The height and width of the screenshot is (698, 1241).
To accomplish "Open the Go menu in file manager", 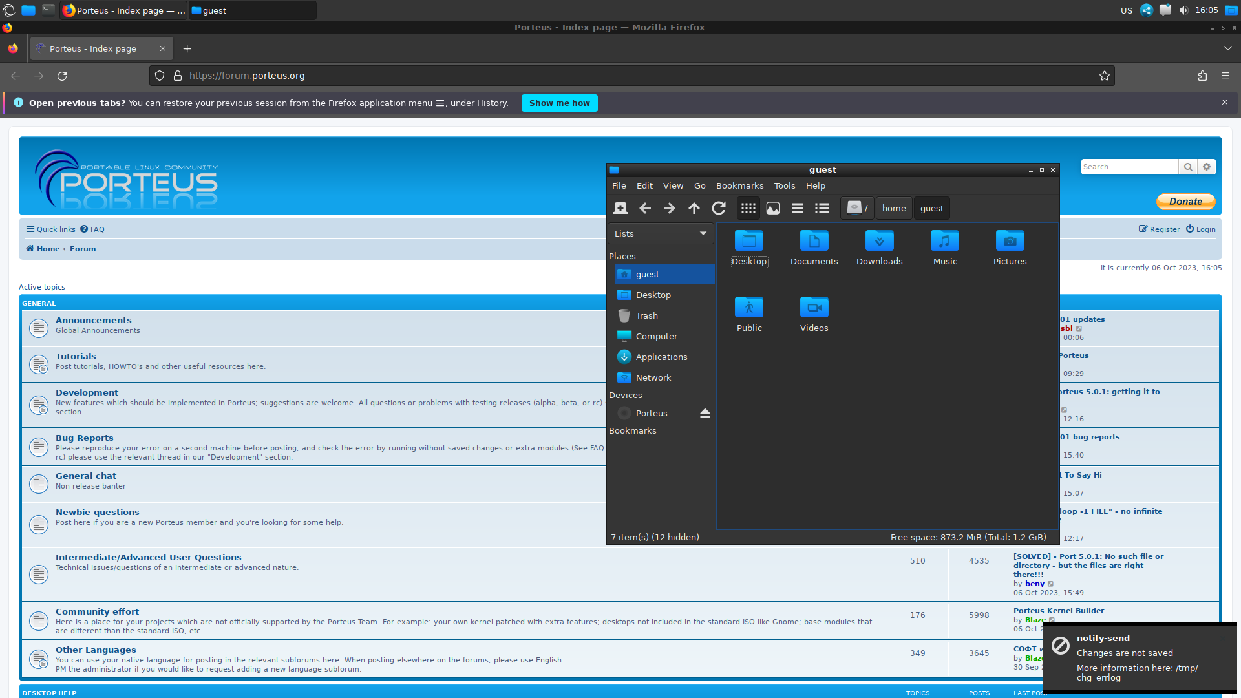I will [x=700, y=185].
